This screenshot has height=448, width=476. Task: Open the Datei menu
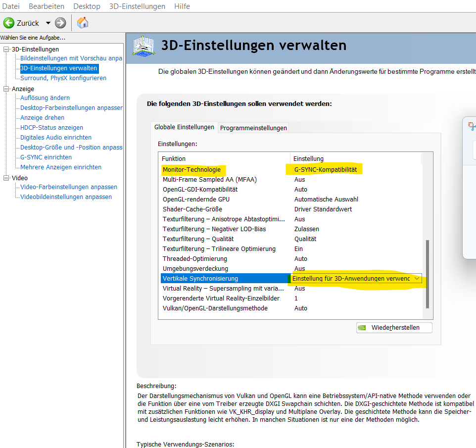point(11,6)
